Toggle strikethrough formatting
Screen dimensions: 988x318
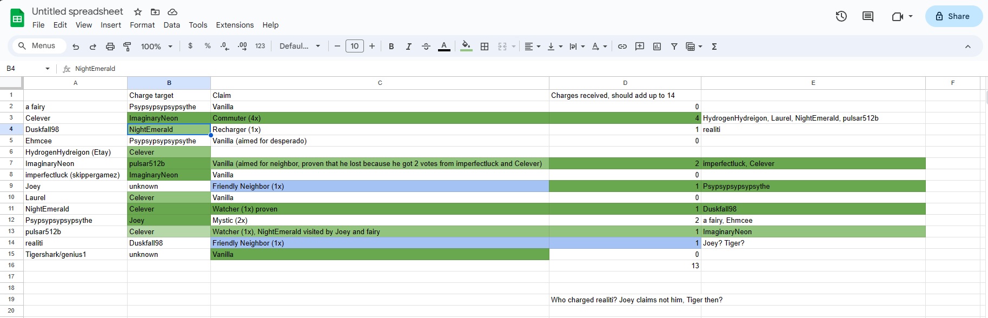pos(426,47)
